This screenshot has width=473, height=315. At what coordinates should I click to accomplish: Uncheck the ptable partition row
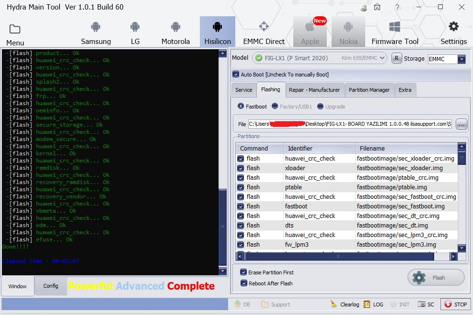pyautogui.click(x=241, y=187)
